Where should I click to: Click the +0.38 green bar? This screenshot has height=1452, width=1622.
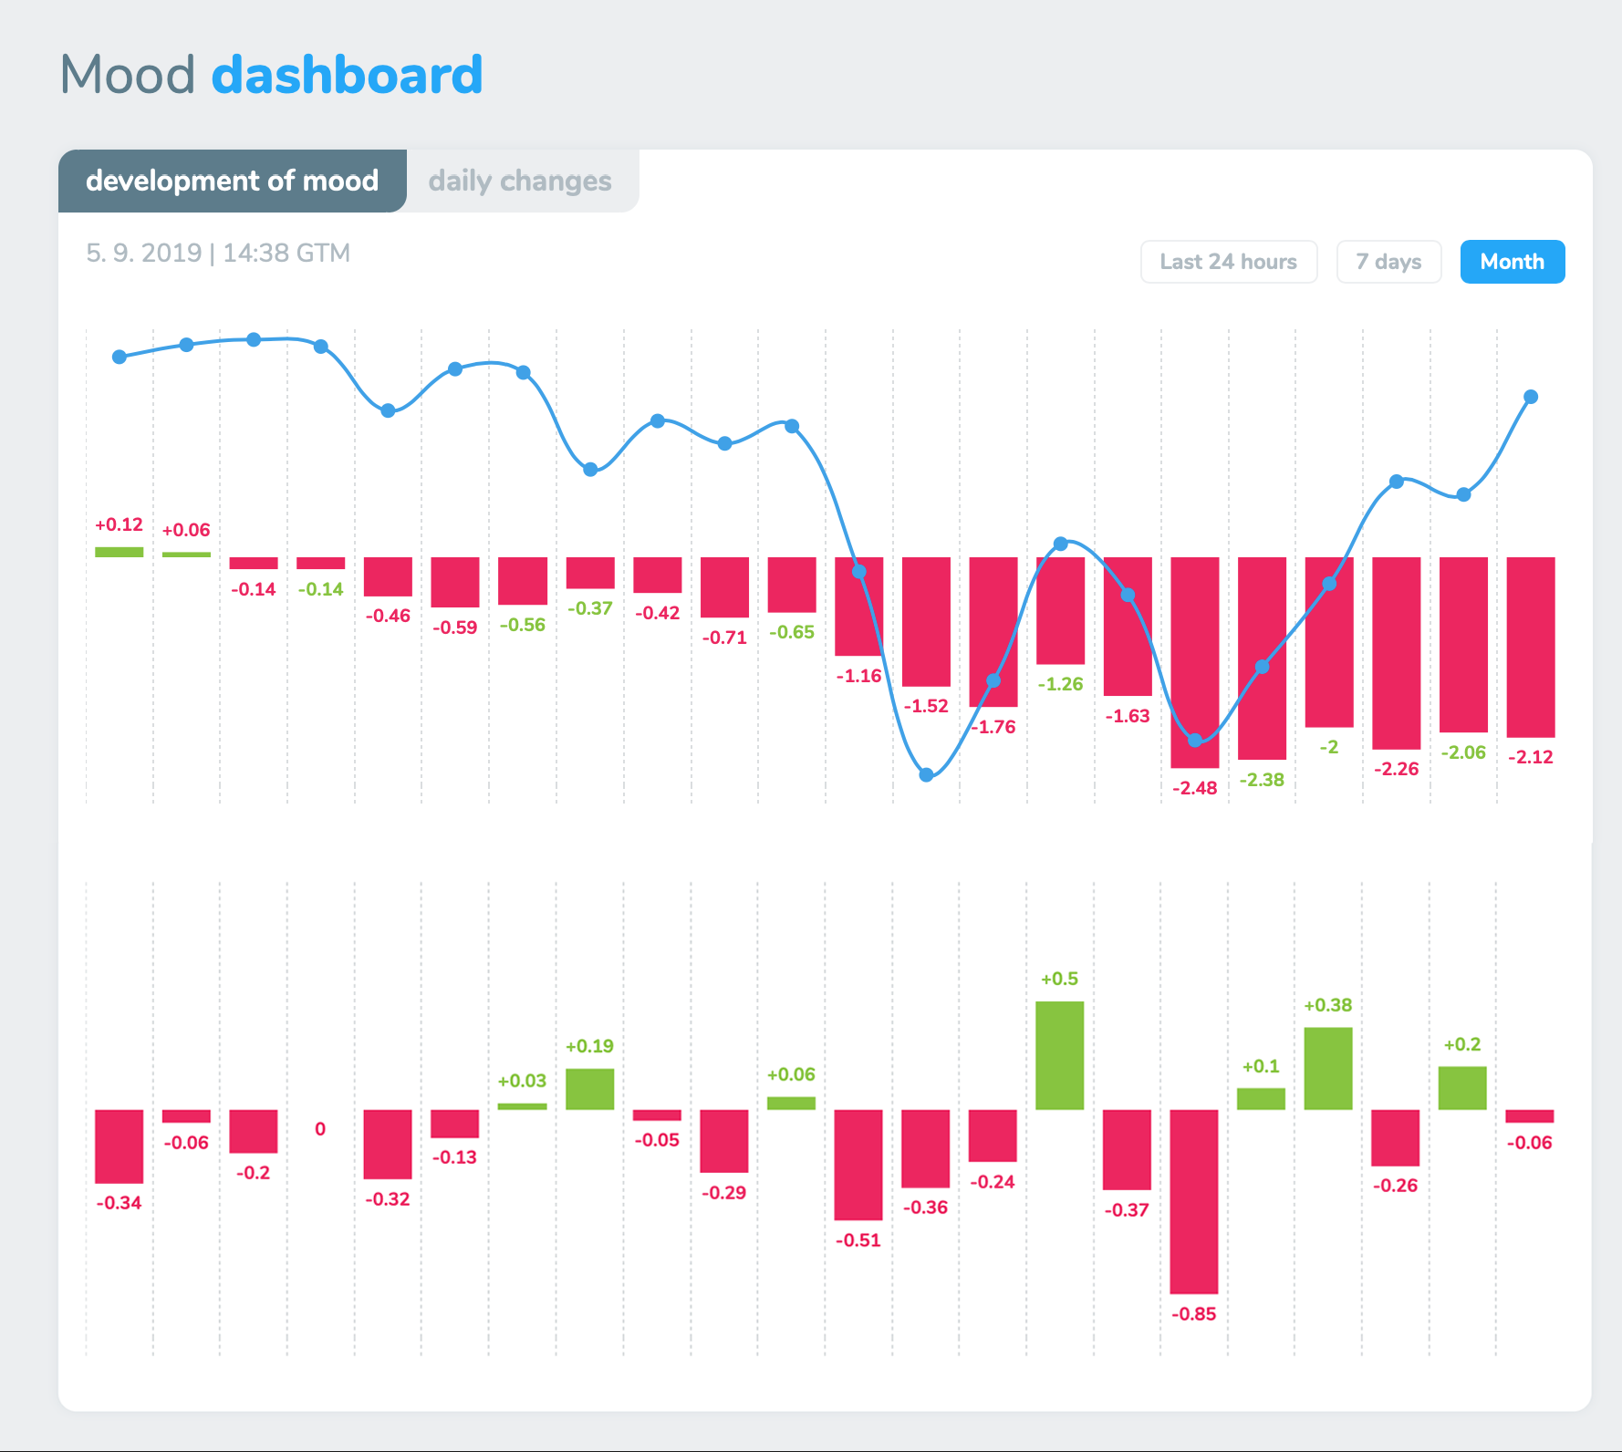1327,1068
